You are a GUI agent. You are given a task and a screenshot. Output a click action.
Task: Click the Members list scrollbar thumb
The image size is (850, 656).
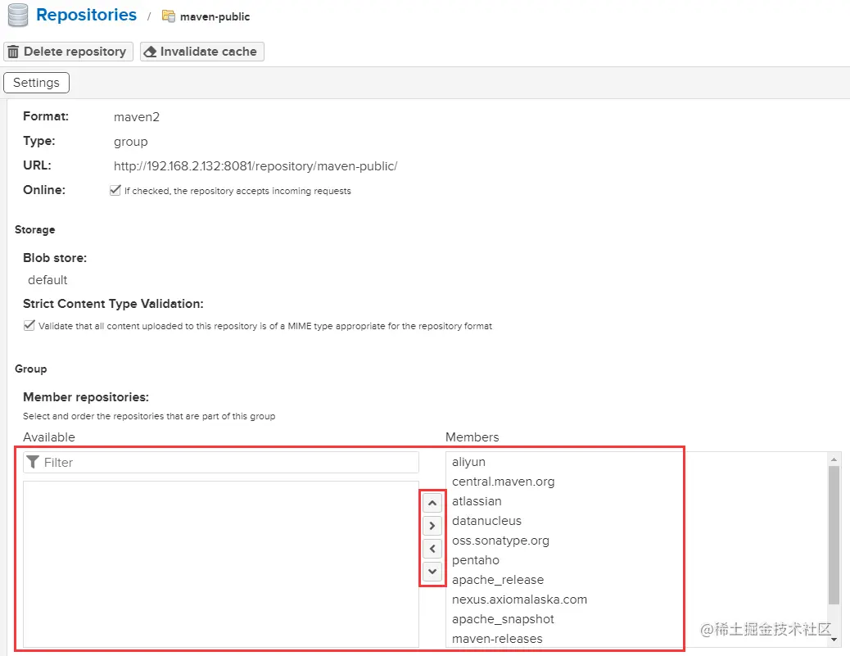coord(834,535)
